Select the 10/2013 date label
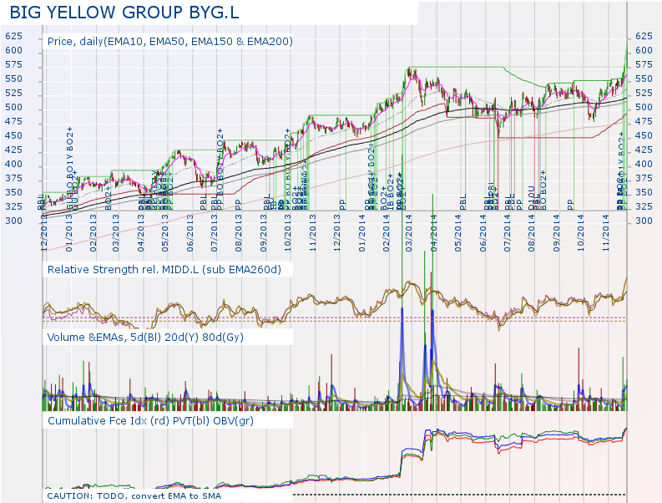Viewport: 662px width, 503px height. [288, 233]
